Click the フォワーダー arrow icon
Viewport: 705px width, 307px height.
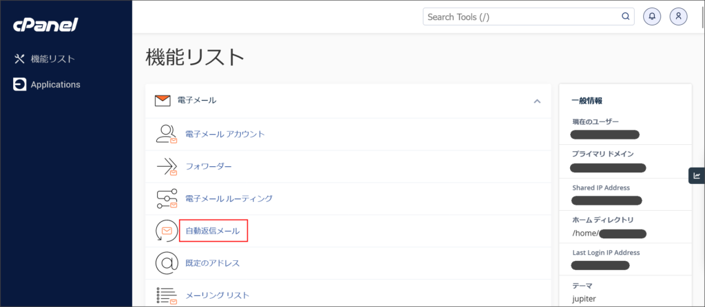pyautogui.click(x=166, y=167)
